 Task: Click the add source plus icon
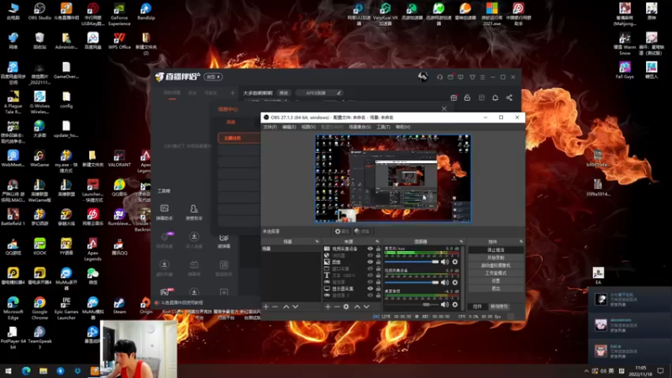pos(328,307)
